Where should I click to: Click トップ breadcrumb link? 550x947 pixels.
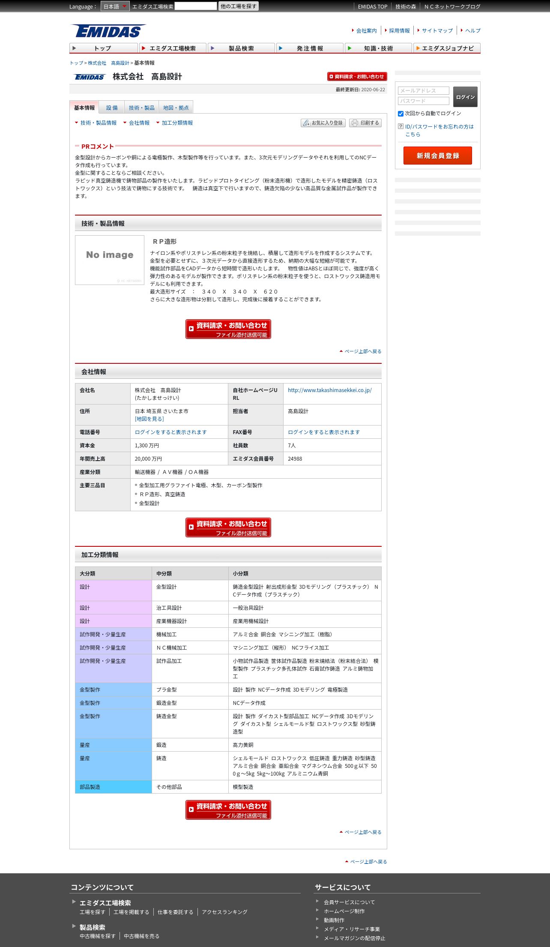[x=76, y=63]
